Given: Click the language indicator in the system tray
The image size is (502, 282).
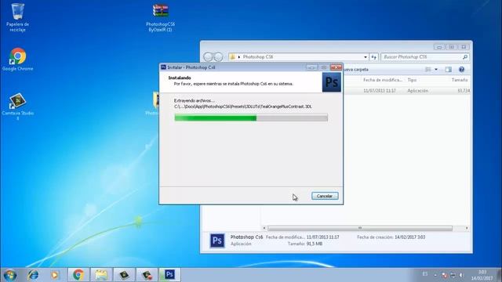Looking at the screenshot, I should click(x=425, y=274).
